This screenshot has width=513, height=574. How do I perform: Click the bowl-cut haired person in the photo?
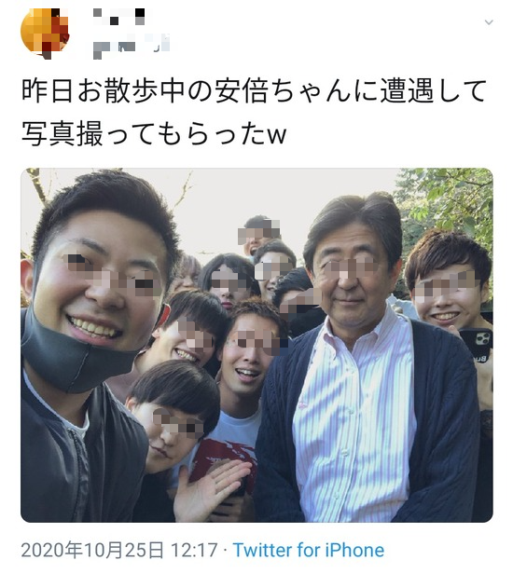[x=173, y=414]
